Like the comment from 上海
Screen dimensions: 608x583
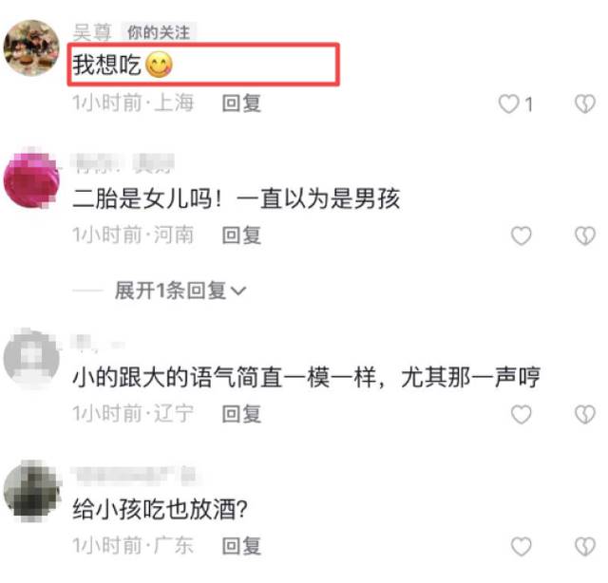508,103
